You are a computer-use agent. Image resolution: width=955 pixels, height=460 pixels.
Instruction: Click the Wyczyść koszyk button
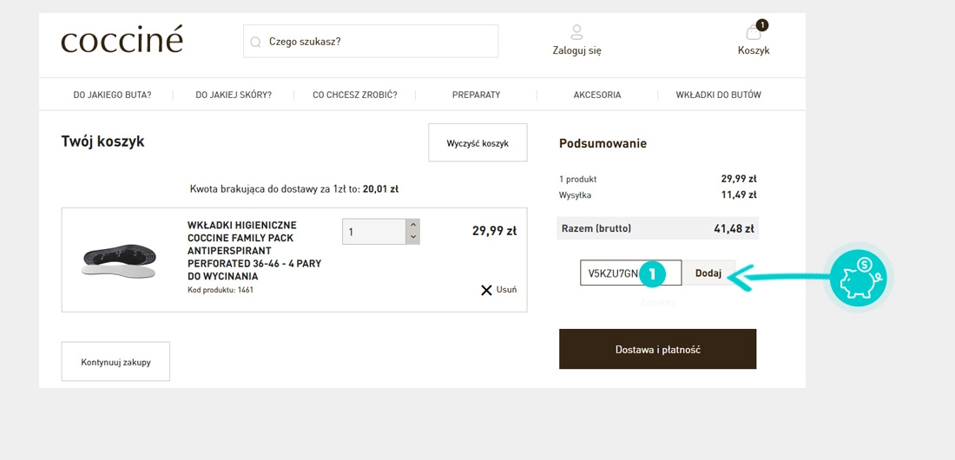[x=477, y=143]
